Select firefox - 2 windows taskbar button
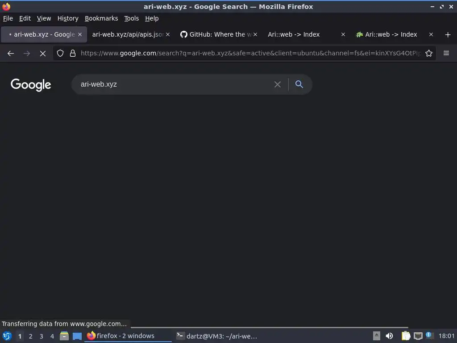This screenshot has width=457, height=343. [128, 336]
